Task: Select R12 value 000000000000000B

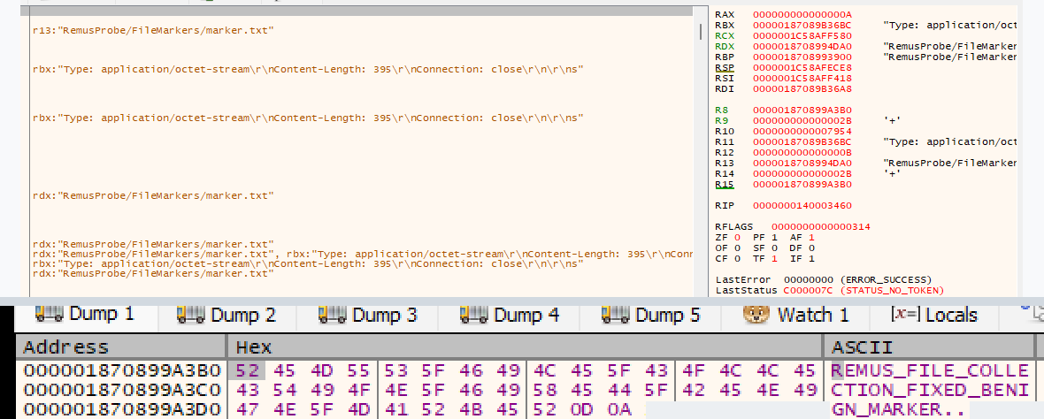Action: (802, 152)
